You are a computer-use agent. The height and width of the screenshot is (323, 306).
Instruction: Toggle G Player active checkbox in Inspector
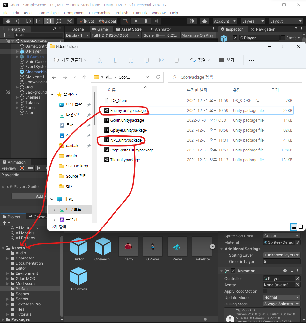(235, 38)
